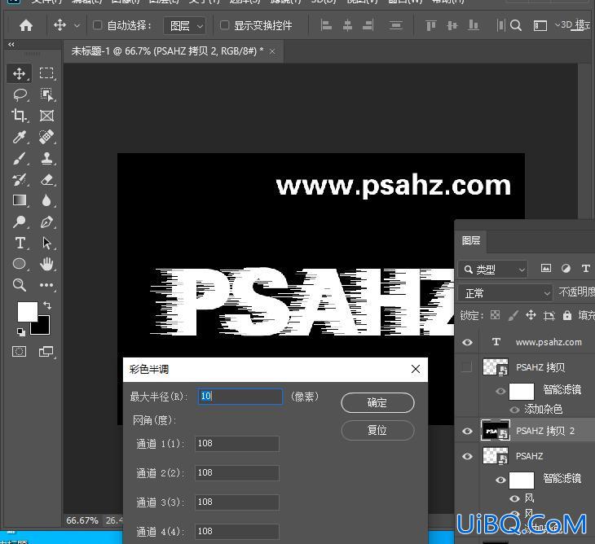Select the Move tool in toolbox

pyautogui.click(x=19, y=73)
